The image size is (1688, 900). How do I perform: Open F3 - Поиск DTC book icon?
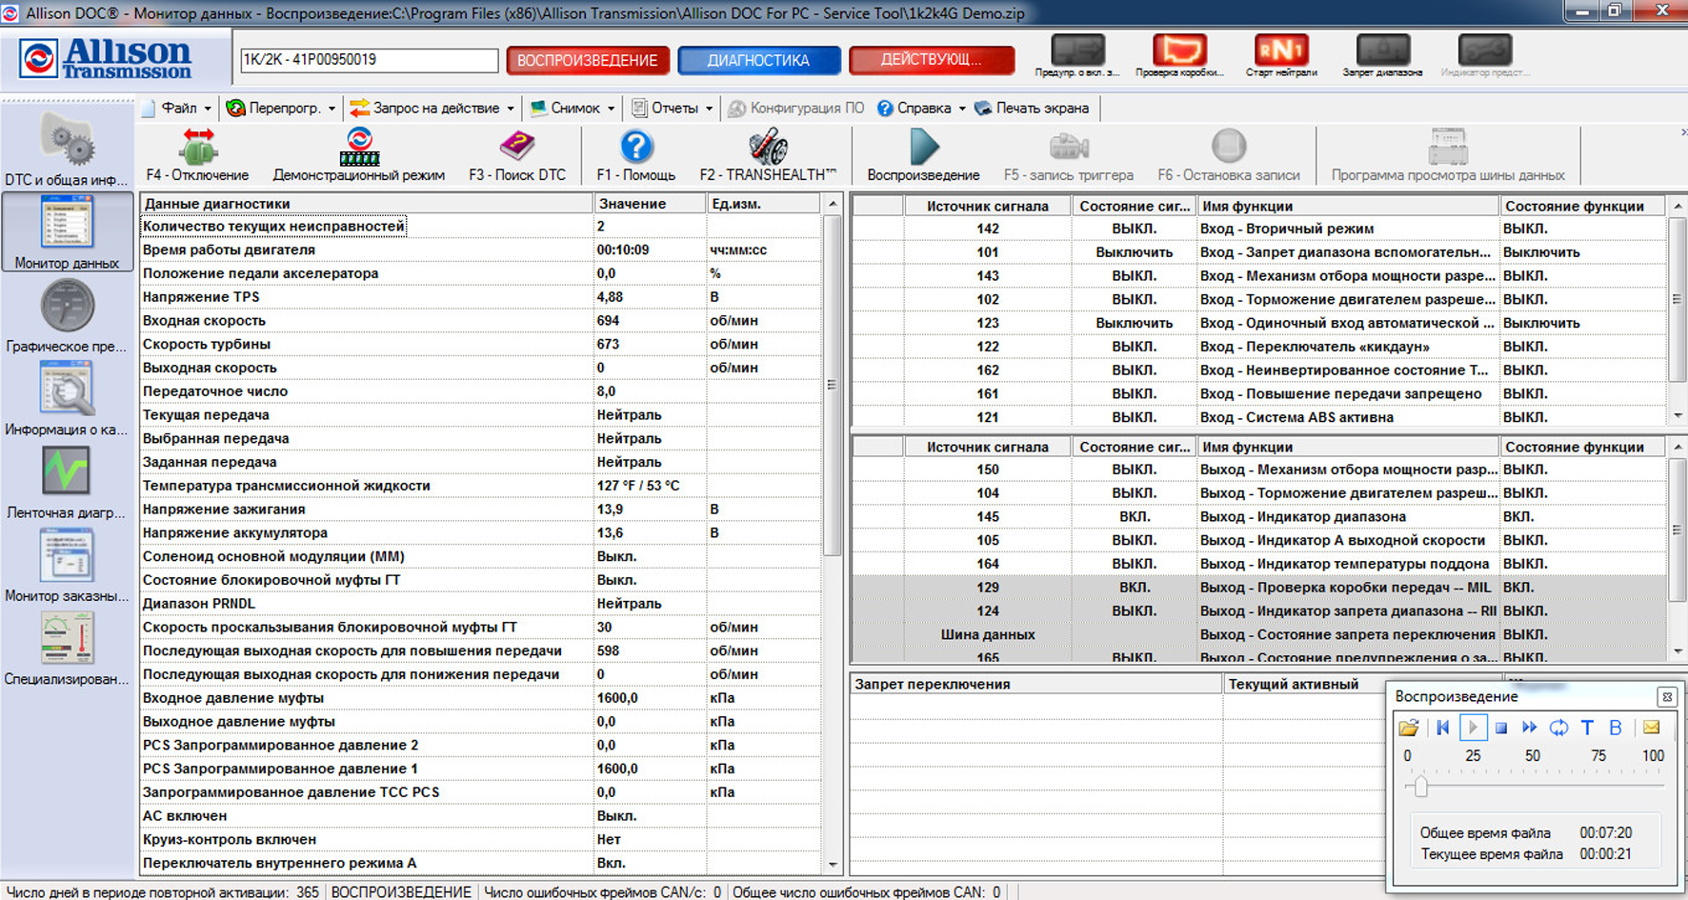516,149
